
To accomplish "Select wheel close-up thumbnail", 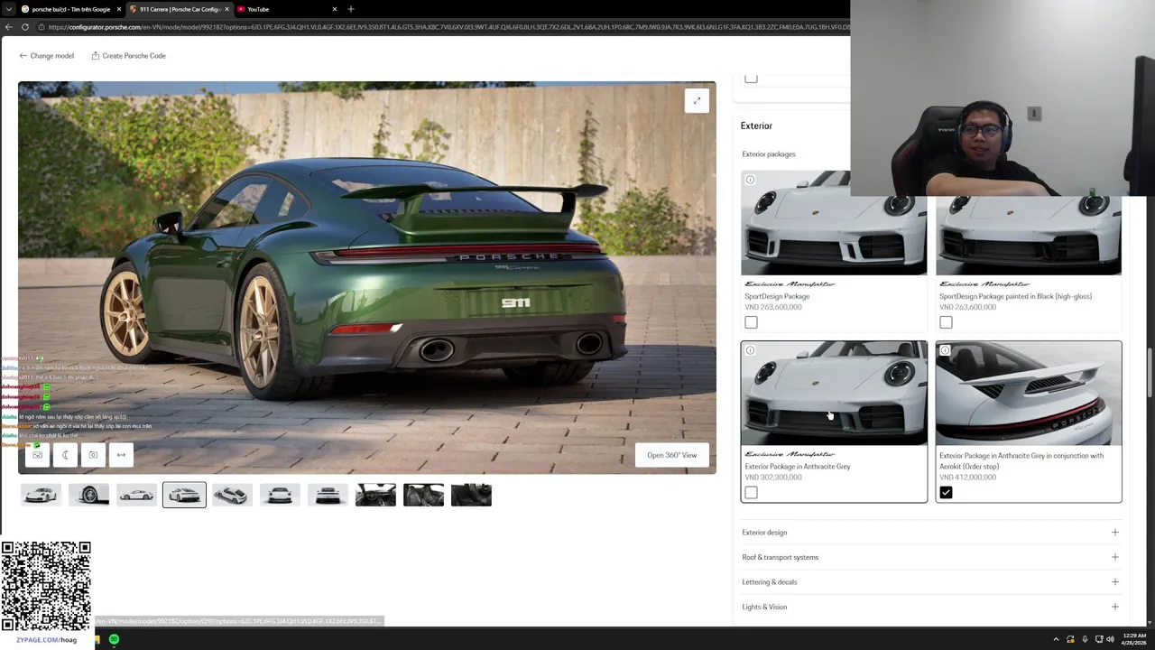I will pyautogui.click(x=88, y=495).
